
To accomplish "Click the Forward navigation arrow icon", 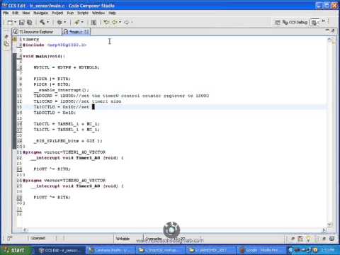I will (127, 22).
